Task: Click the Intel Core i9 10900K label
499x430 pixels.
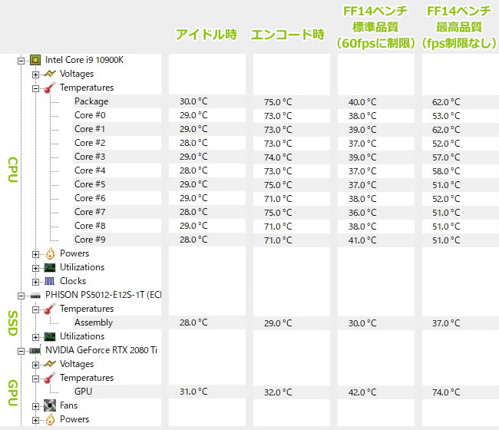Action: 84,60
